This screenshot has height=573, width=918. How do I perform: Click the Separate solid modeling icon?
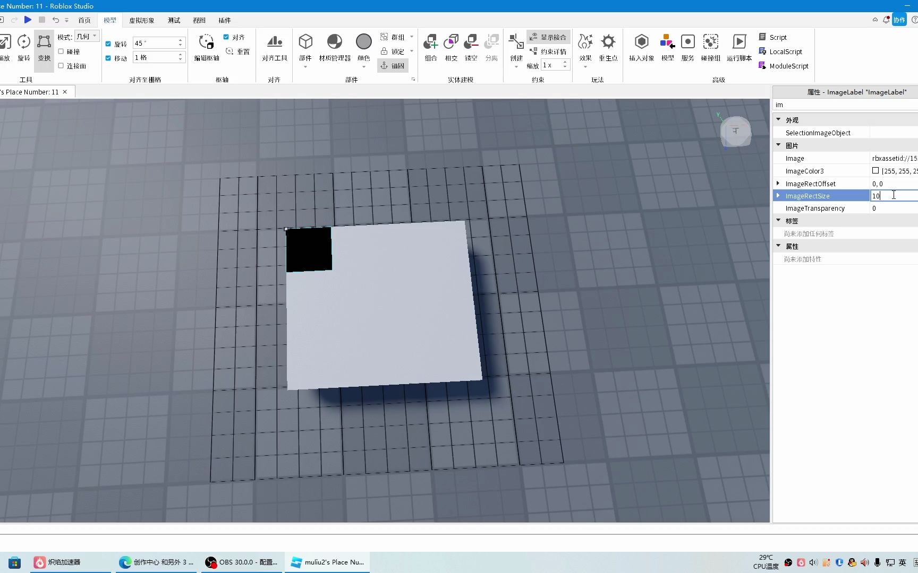point(491,48)
